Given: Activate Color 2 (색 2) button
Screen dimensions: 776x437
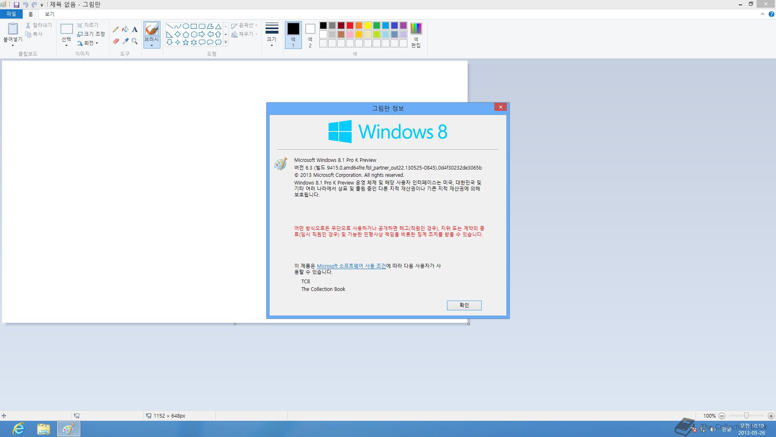Looking at the screenshot, I should 310,35.
